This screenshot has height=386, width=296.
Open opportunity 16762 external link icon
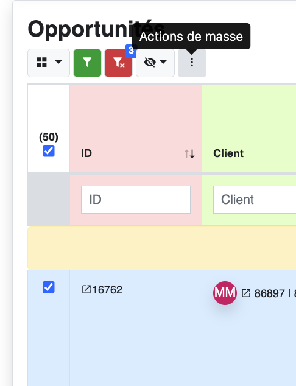[86, 290]
